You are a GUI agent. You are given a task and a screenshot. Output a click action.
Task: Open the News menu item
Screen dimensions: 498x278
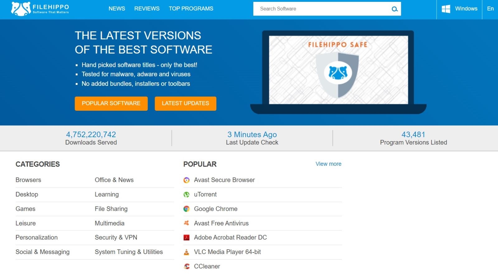pyautogui.click(x=117, y=9)
